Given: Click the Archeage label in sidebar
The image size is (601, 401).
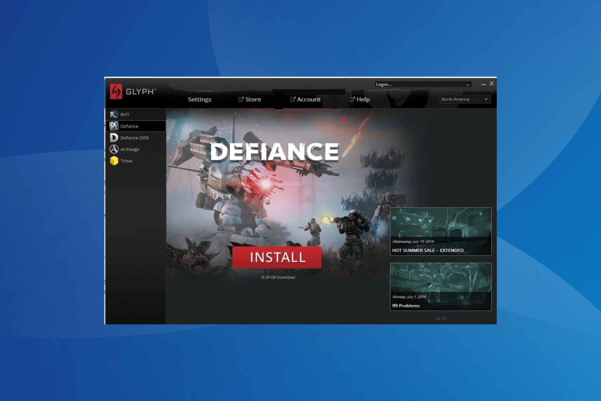Looking at the screenshot, I should 130,149.
